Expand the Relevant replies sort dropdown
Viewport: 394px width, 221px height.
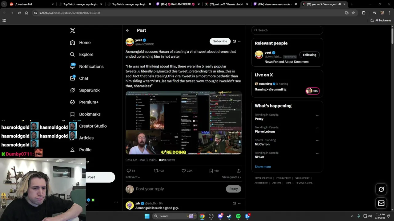pyautogui.click(x=133, y=177)
